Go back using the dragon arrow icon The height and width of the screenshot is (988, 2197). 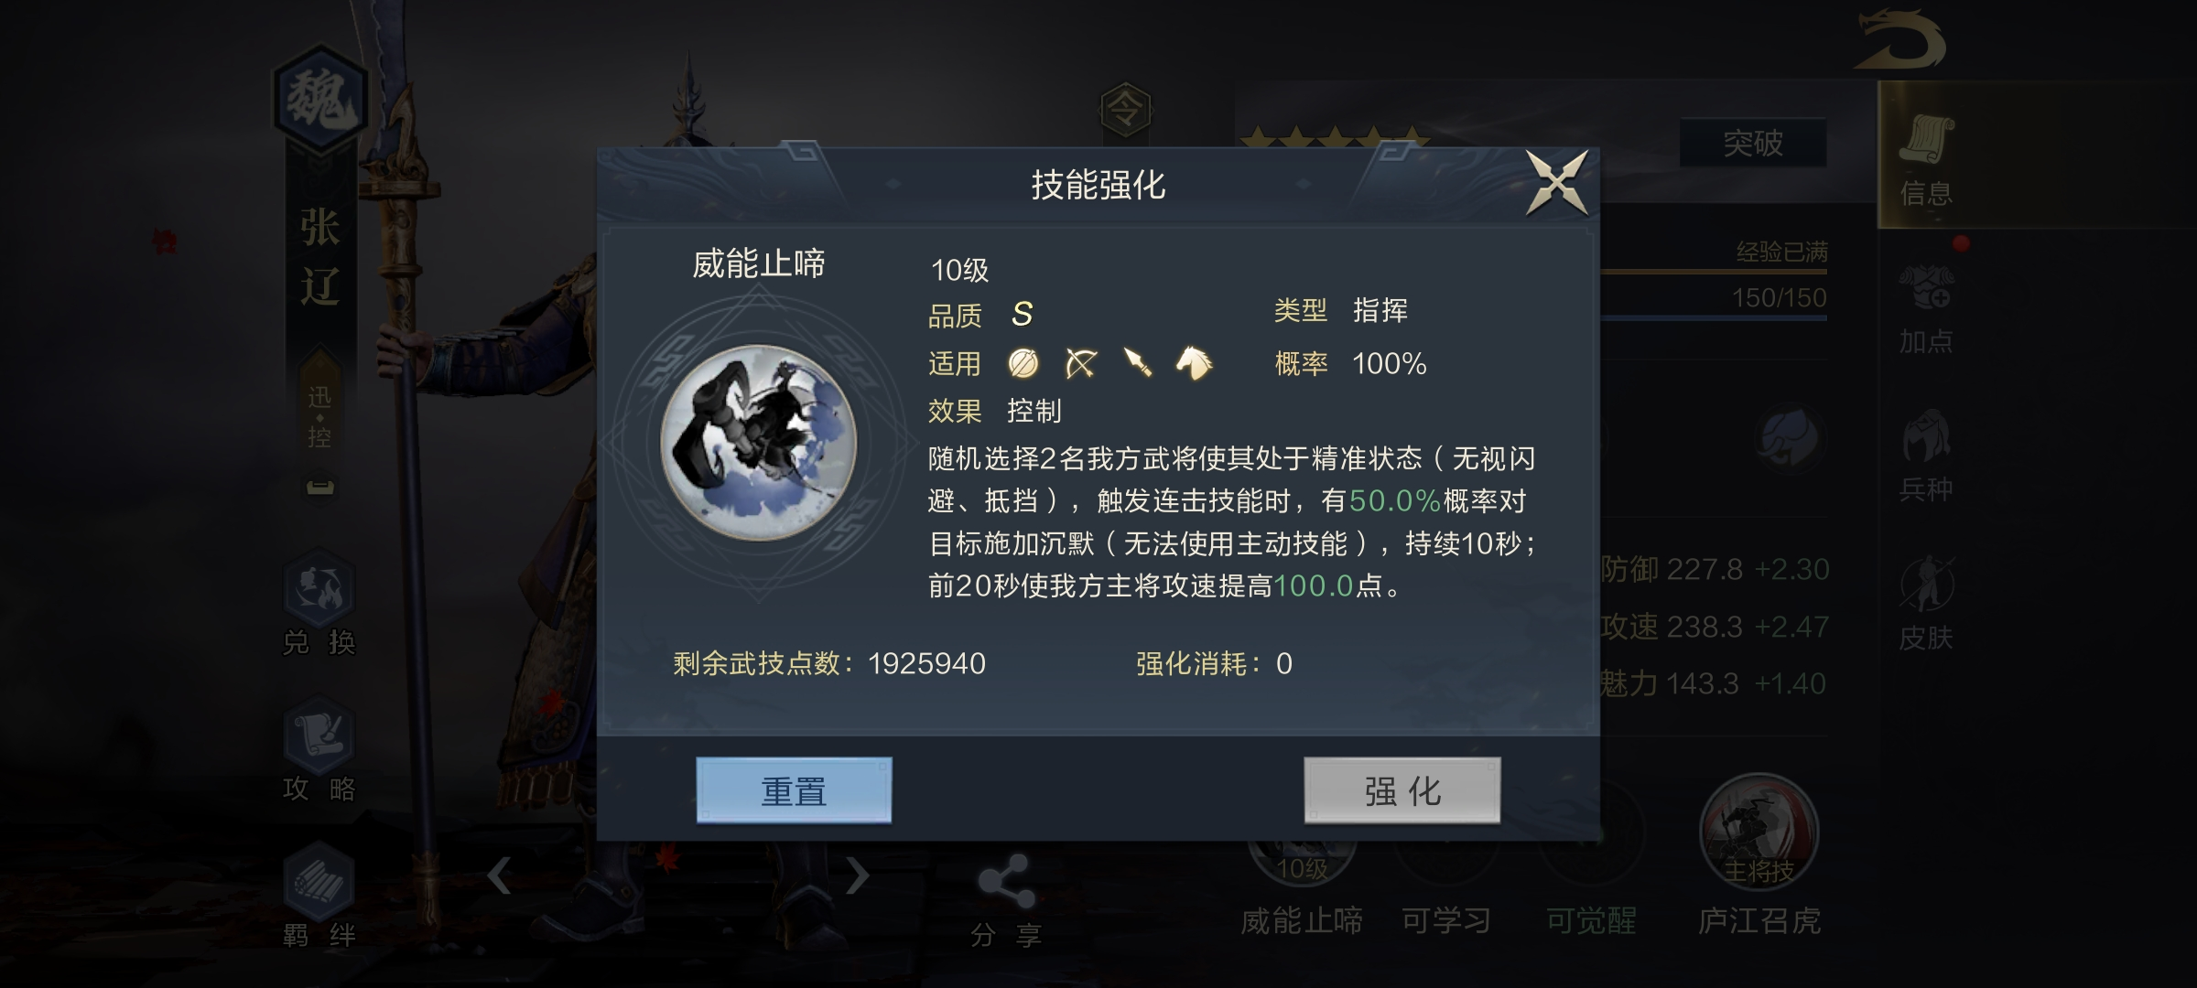tap(1900, 40)
